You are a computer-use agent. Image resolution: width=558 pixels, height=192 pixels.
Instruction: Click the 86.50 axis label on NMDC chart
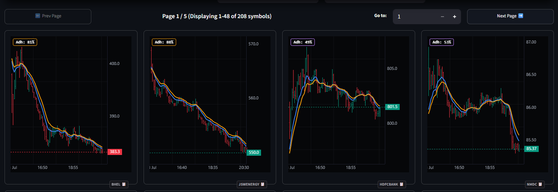pyautogui.click(x=531, y=74)
